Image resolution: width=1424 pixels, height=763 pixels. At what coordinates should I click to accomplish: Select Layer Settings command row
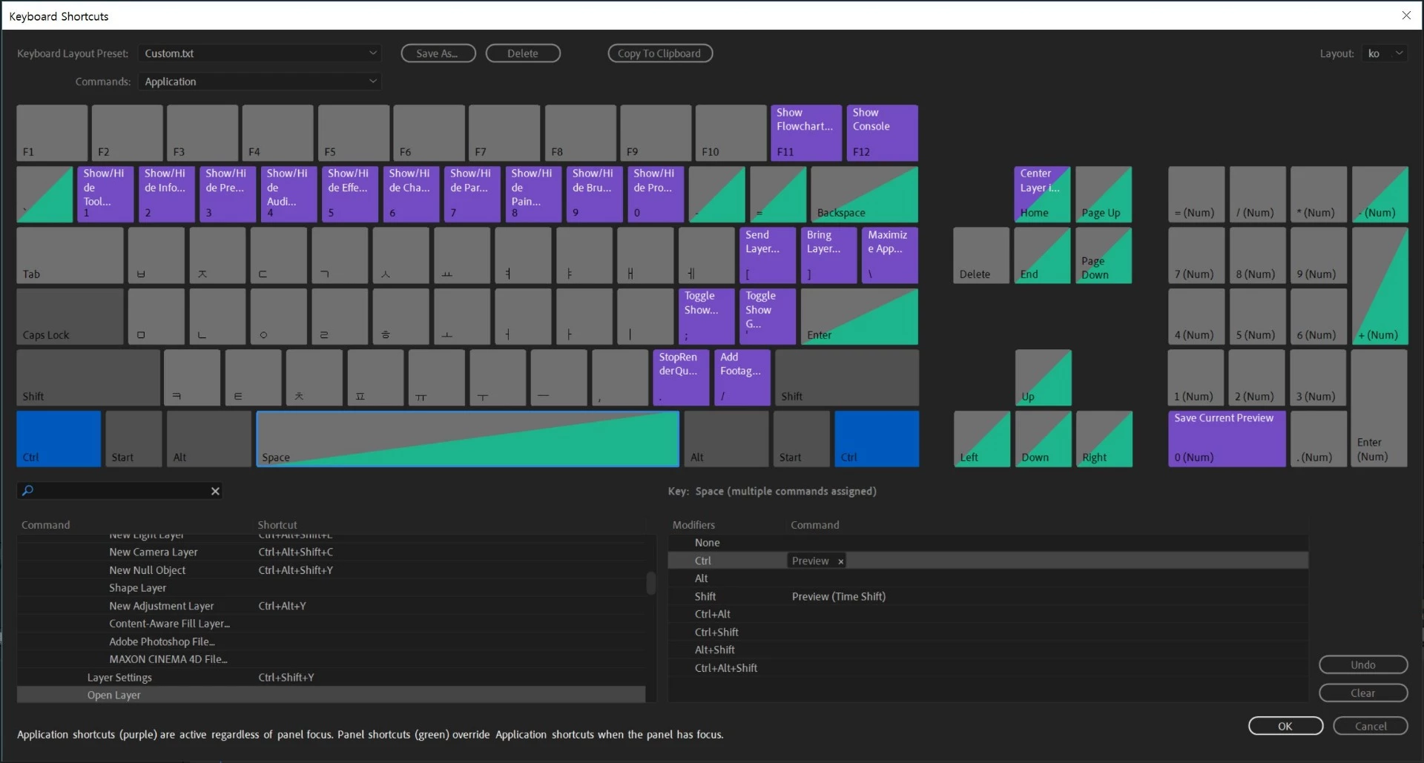[x=331, y=678]
